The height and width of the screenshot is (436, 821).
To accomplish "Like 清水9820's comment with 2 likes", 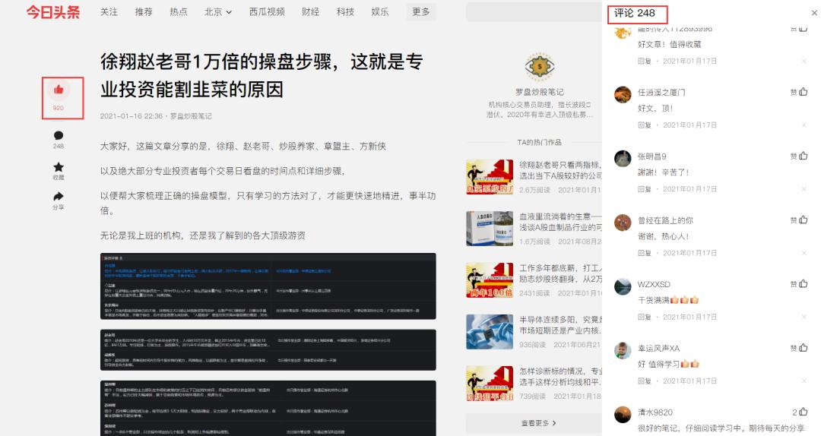I will (x=804, y=412).
